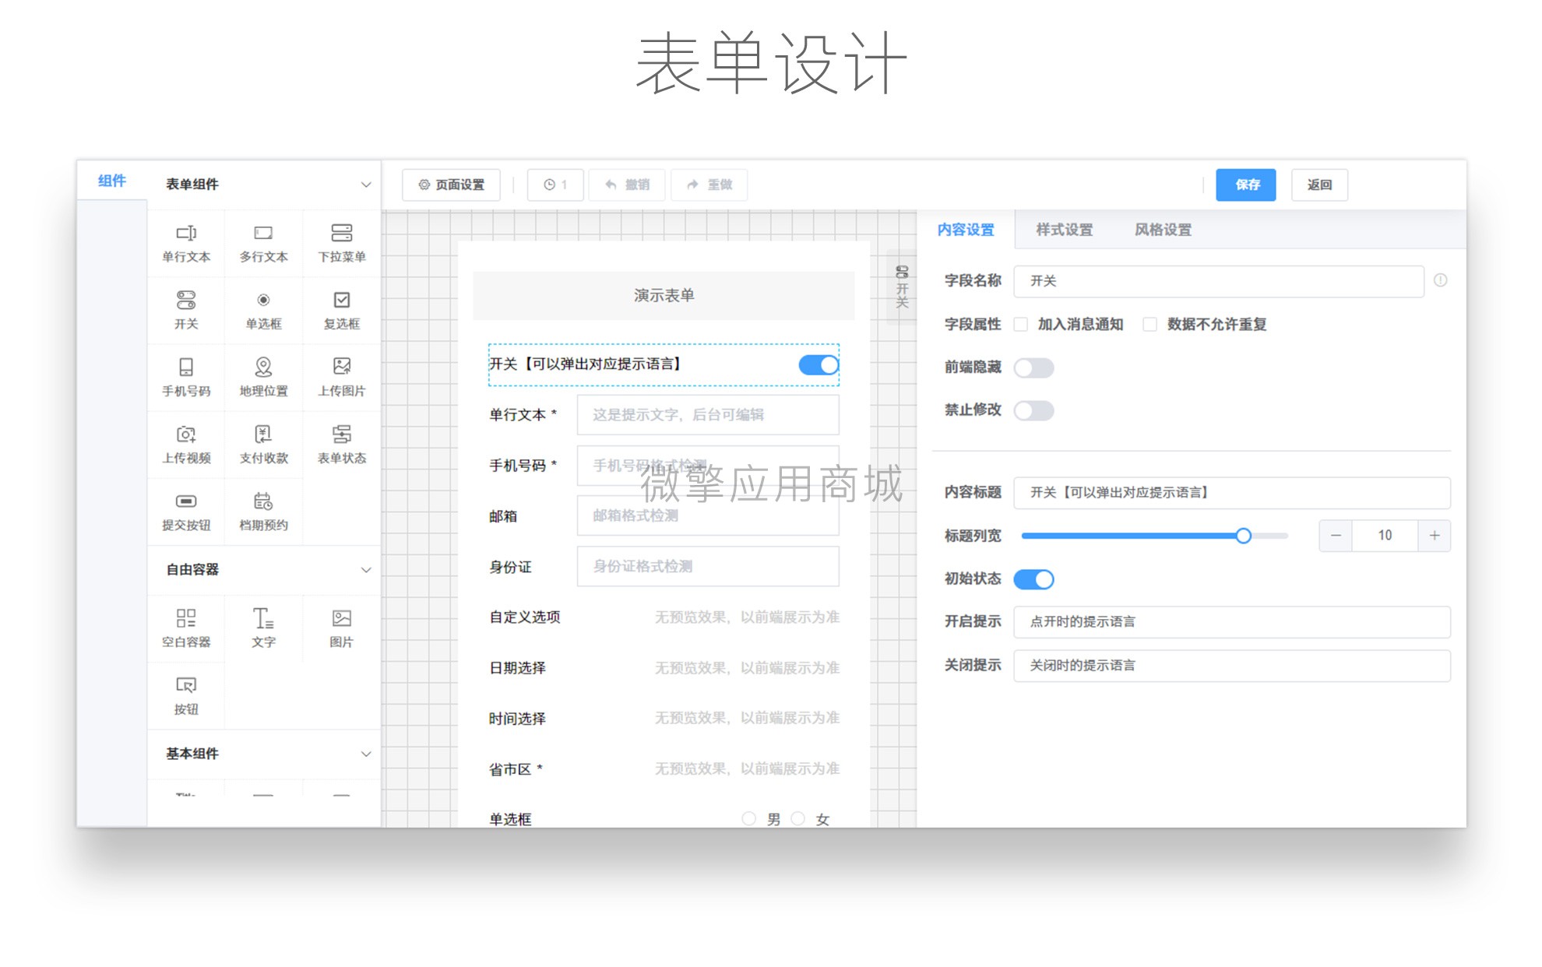Screen dimensions: 1542x967
Task: Increase 标题列宽 with the plus button
Action: coord(1435,536)
